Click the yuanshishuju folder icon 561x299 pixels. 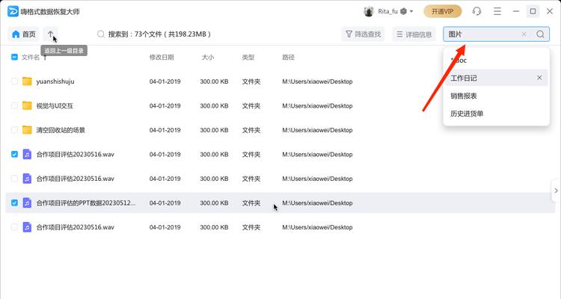[x=27, y=81]
